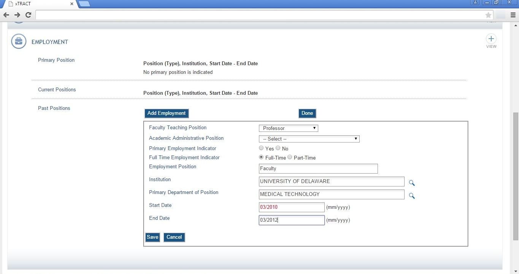Open a new browser tab
The image size is (519, 274).
[x=84, y=4]
